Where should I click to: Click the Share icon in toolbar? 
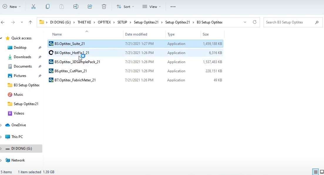(90, 6)
